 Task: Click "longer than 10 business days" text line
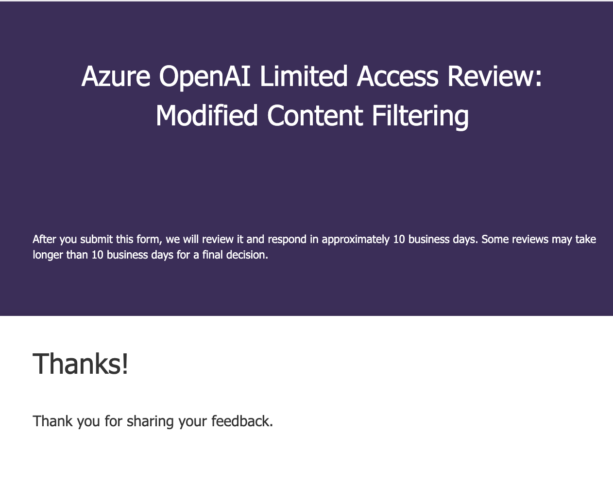(x=103, y=255)
